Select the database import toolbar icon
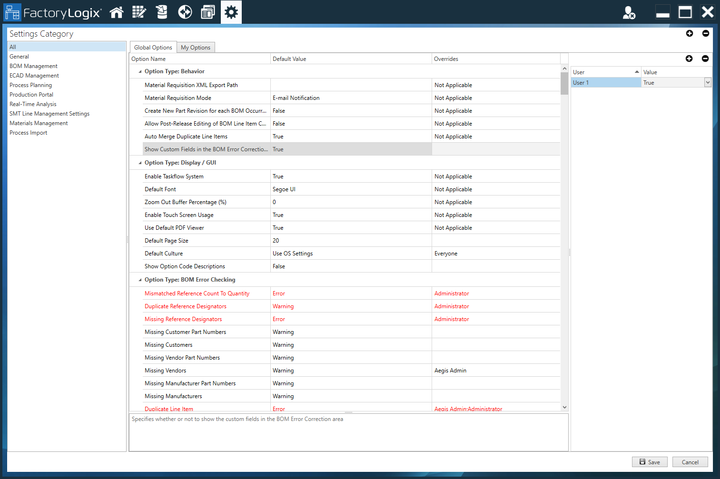 [162, 12]
